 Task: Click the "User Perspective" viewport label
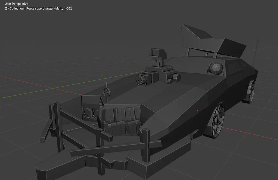click(16, 4)
